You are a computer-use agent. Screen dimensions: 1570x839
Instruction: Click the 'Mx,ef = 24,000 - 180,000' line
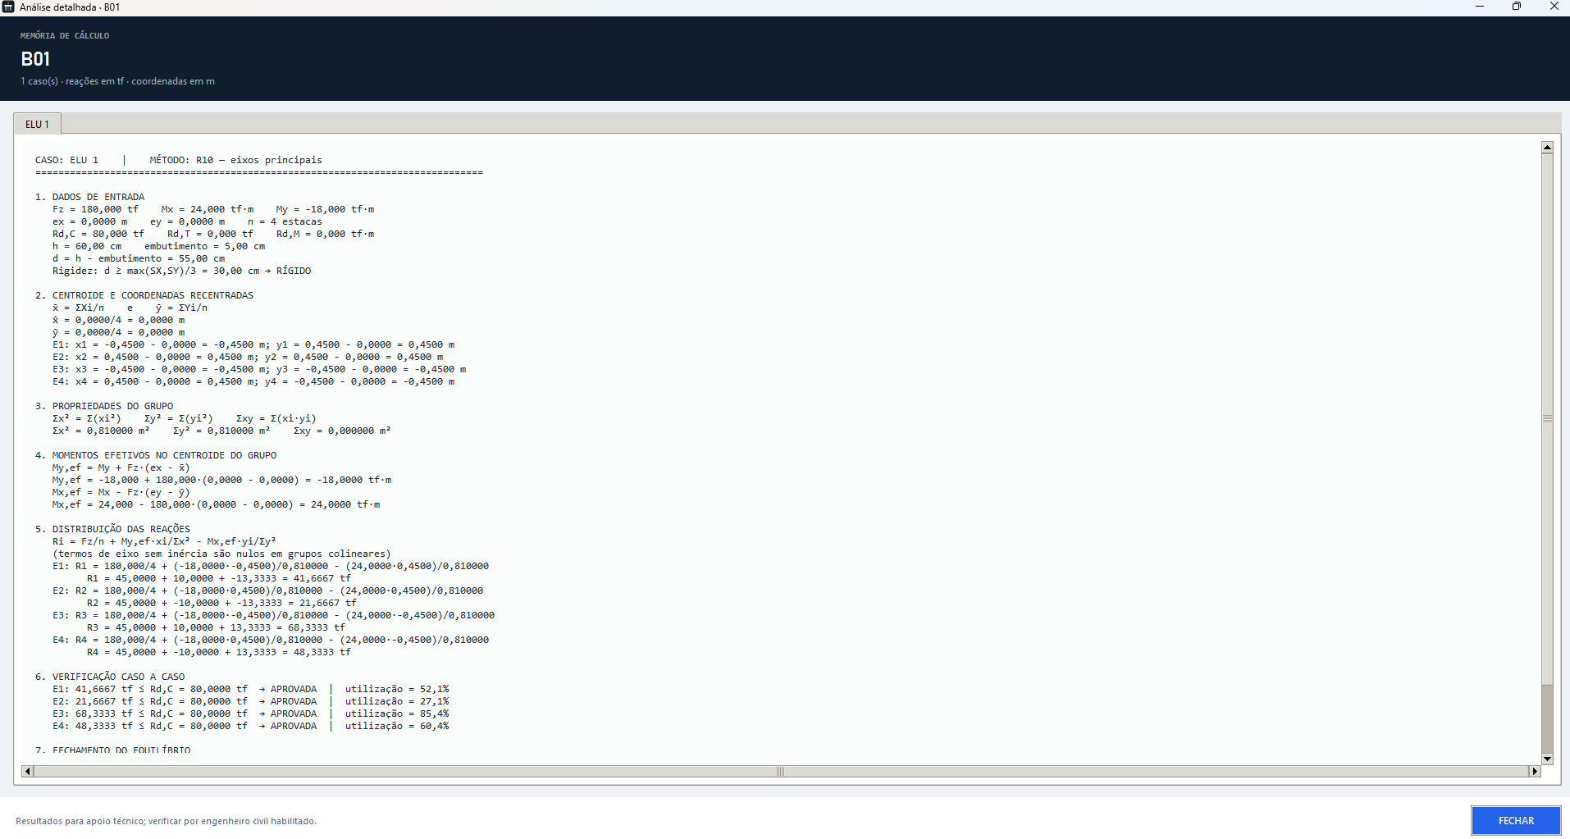click(217, 504)
